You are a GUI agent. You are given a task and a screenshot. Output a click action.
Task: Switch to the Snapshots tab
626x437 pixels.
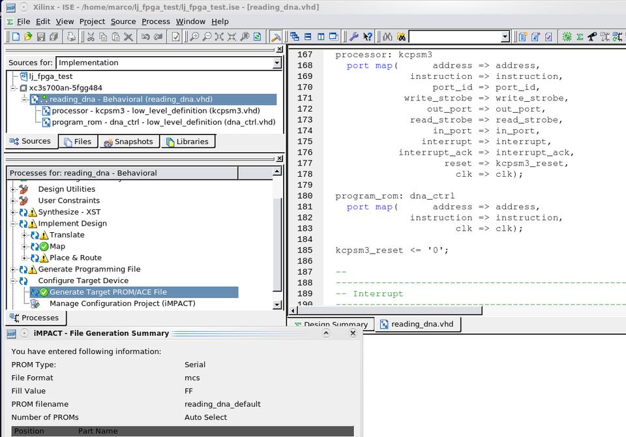[128, 142]
